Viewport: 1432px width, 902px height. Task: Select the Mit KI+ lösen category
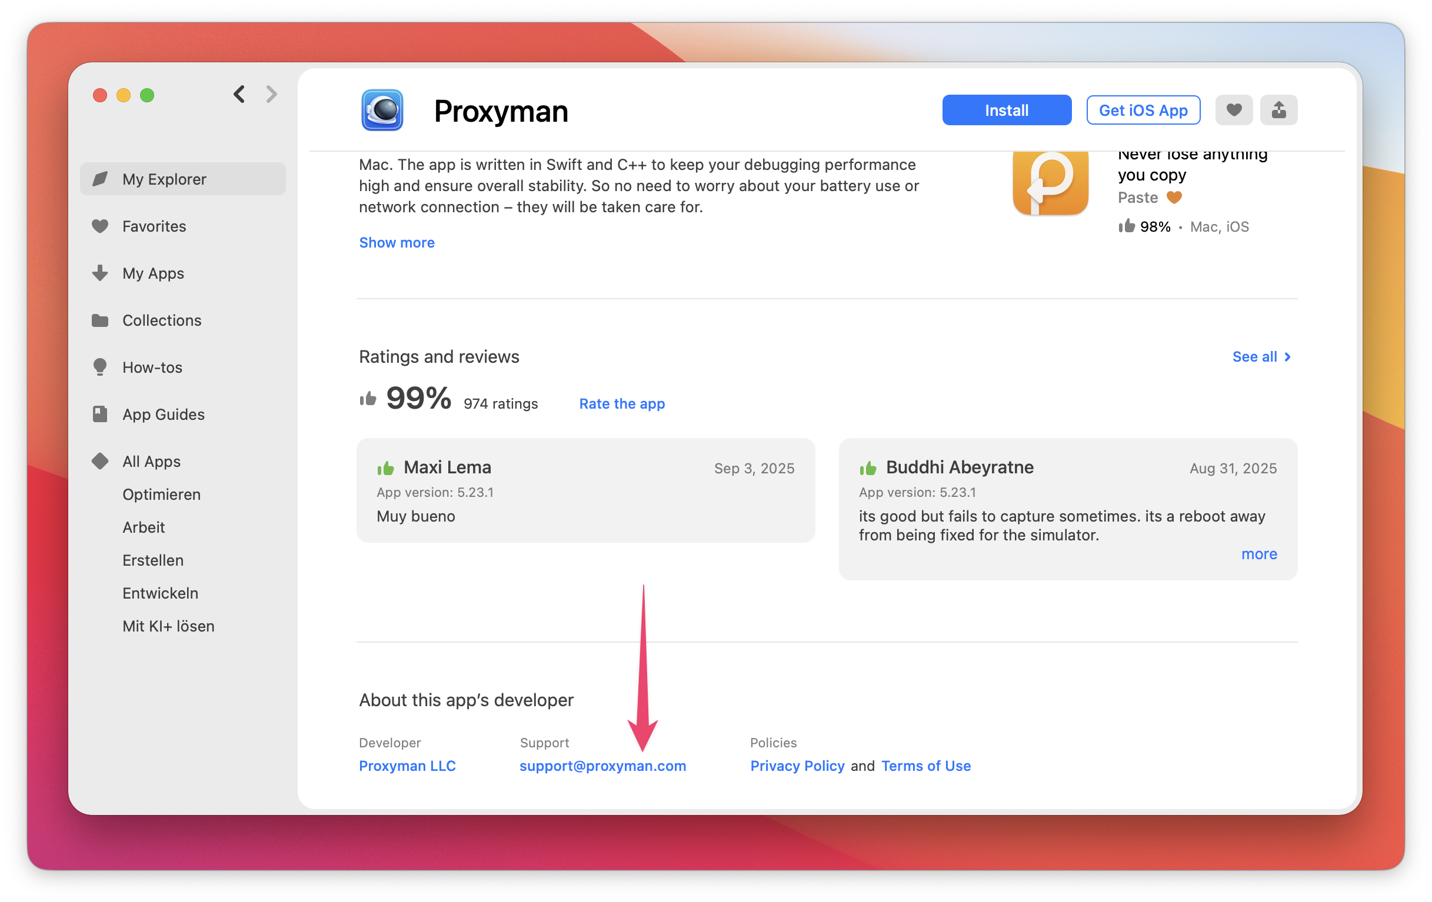pyautogui.click(x=168, y=626)
